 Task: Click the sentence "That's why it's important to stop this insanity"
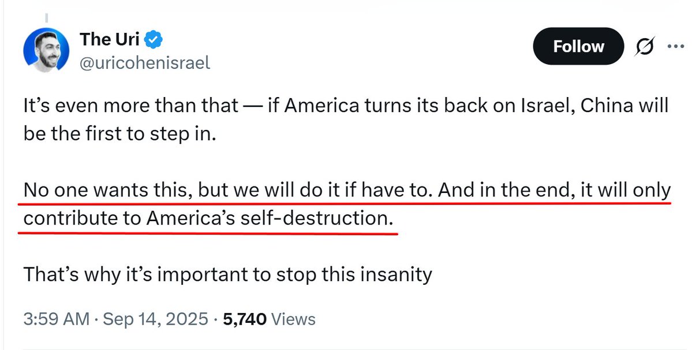(227, 274)
